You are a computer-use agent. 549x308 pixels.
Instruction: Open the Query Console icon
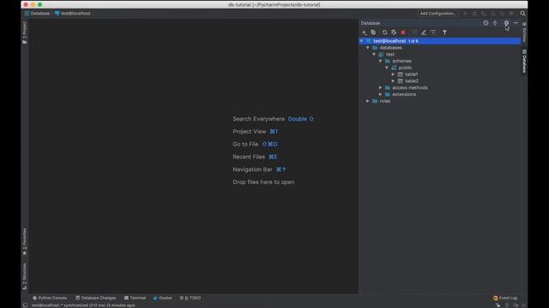[x=433, y=33]
